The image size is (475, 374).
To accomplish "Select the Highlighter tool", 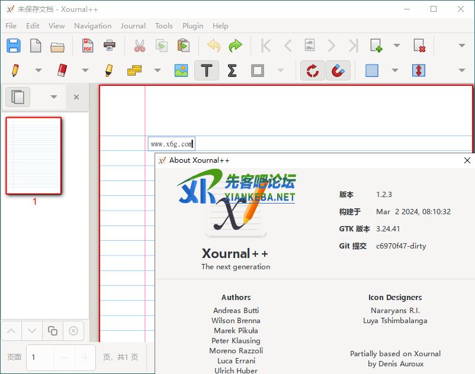I will (109, 70).
